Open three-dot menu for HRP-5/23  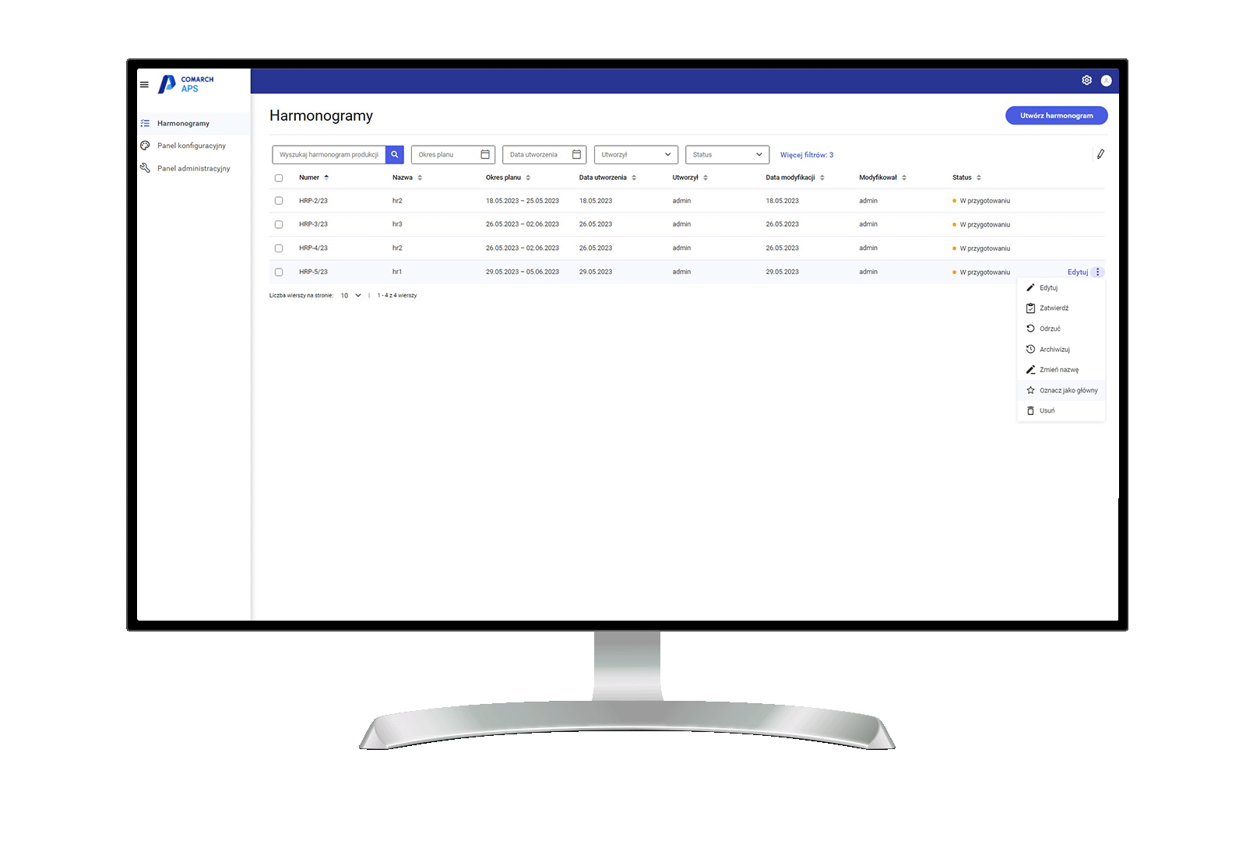point(1097,272)
